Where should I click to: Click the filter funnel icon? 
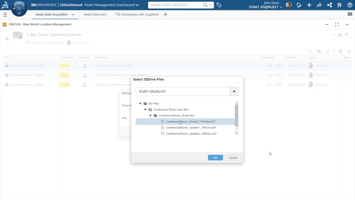tap(346, 35)
